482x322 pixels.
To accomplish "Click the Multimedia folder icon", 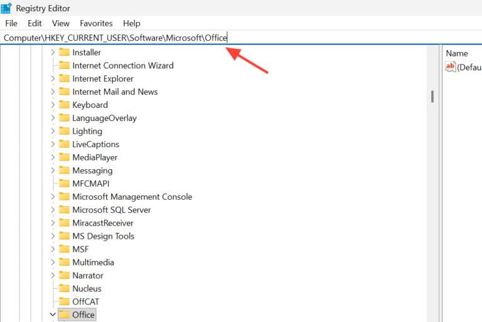I will tap(64, 262).
